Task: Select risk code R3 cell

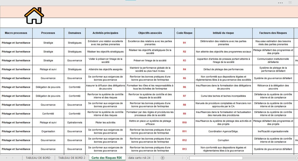Action: point(184,60)
